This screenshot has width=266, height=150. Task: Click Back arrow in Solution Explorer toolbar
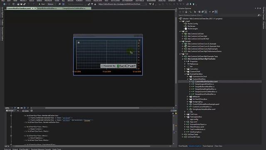pyautogui.click(x=180, y=12)
